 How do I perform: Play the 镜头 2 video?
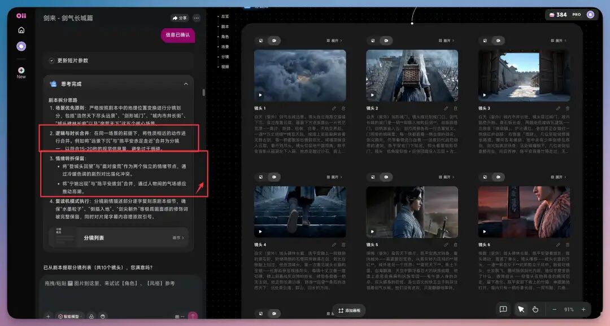tap(372, 95)
